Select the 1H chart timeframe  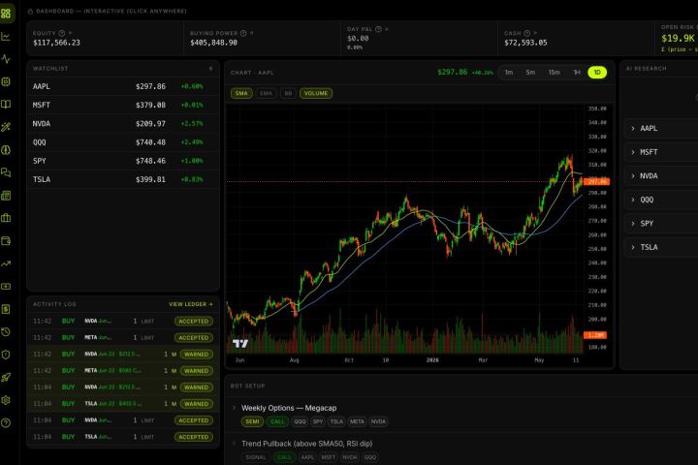coord(577,72)
